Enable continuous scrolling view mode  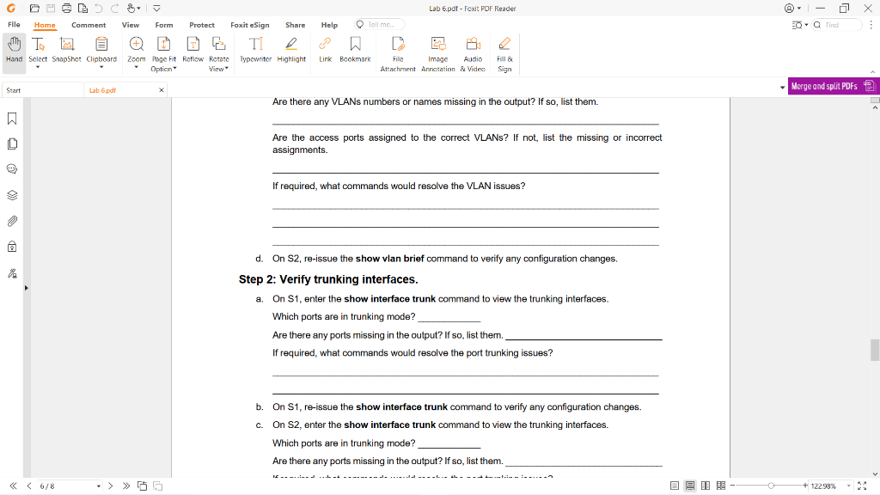click(x=690, y=486)
